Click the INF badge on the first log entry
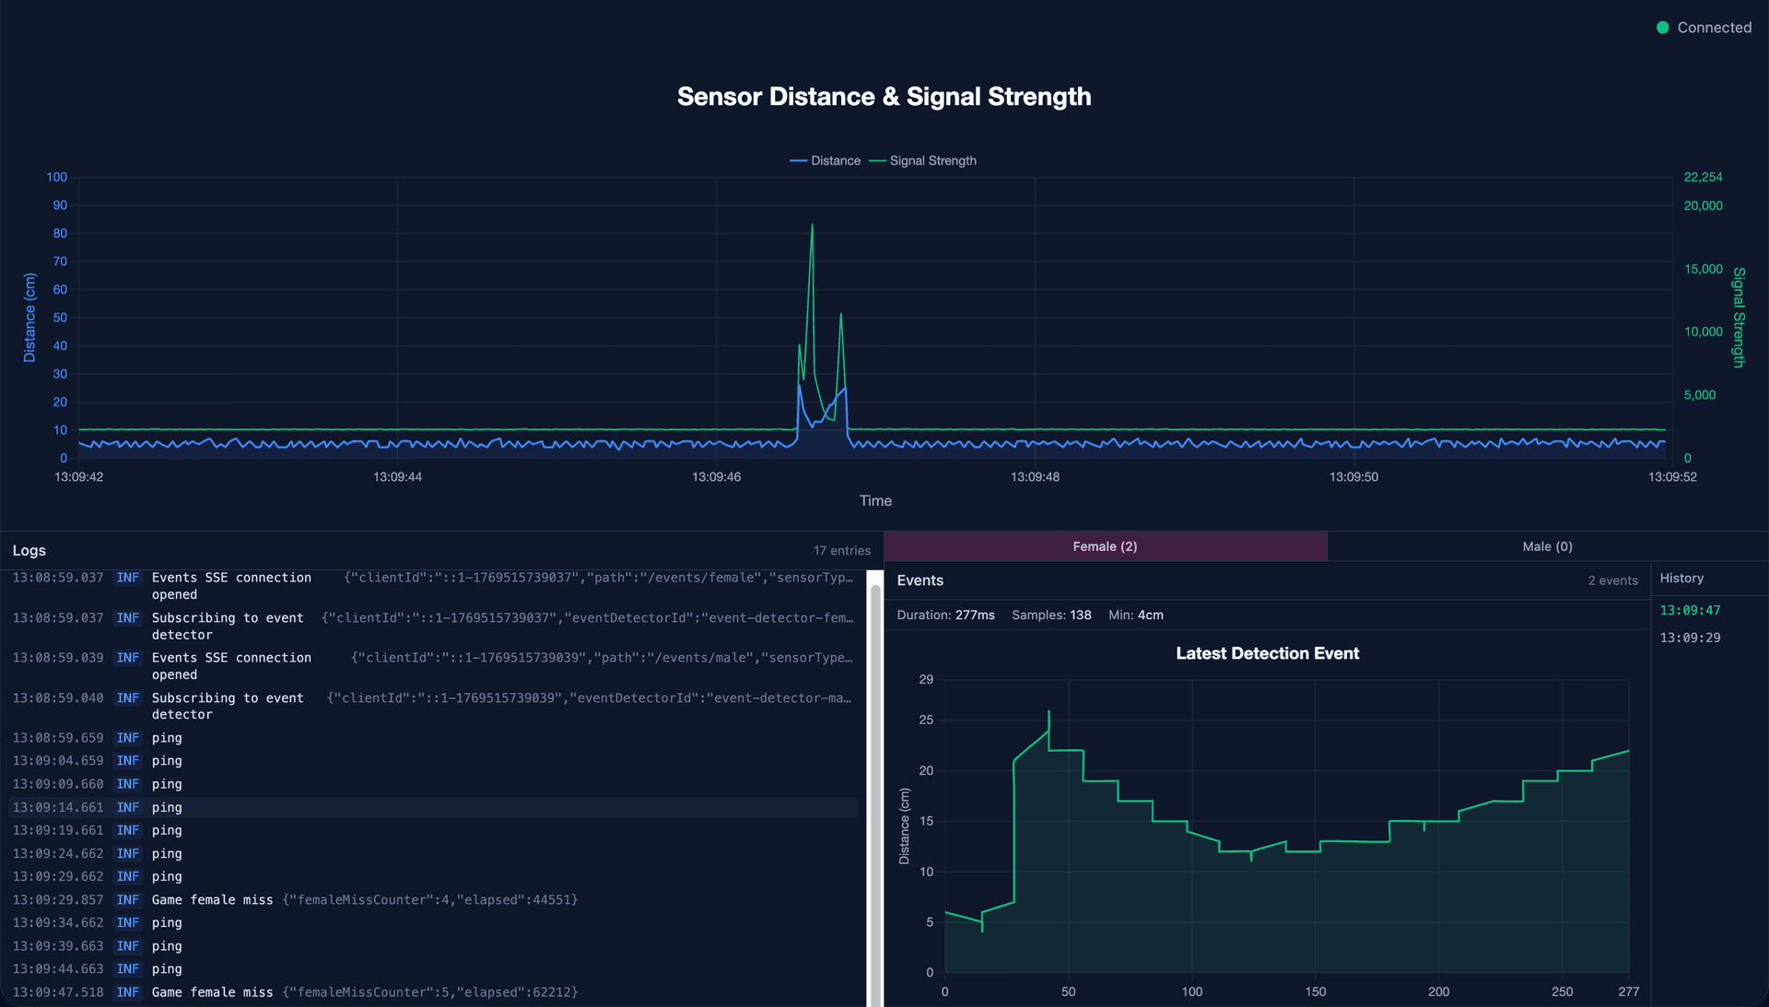The image size is (1769, 1007). pos(128,578)
